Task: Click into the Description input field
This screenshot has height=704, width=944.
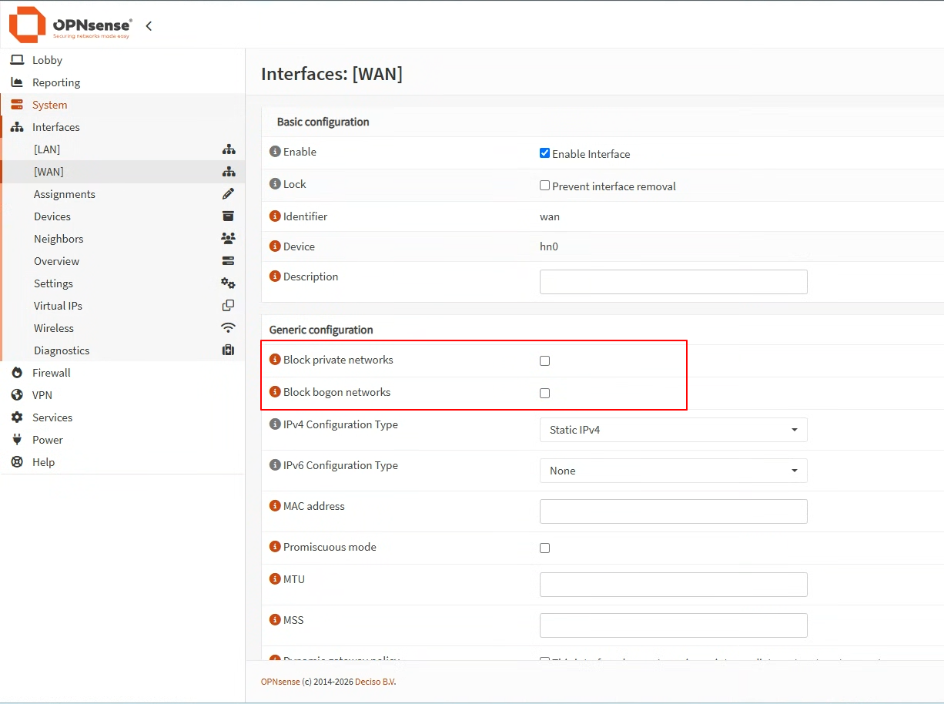Action: (x=673, y=282)
